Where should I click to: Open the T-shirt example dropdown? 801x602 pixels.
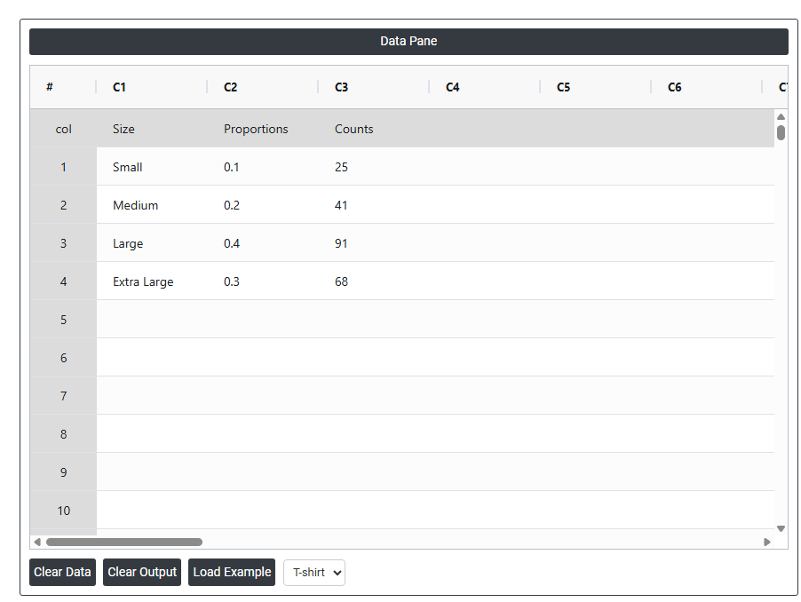click(314, 573)
